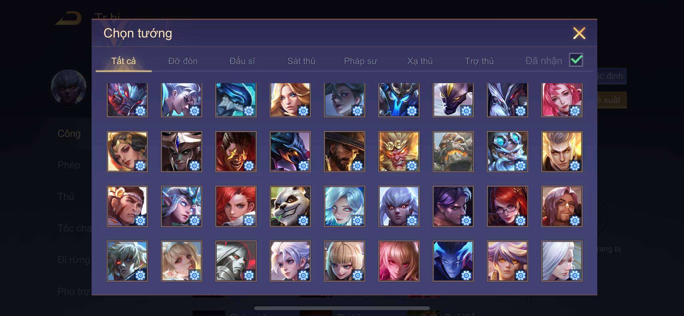This screenshot has width=684, height=316.
Task: Select the red-haired hero wearing glasses
Action: point(507,206)
